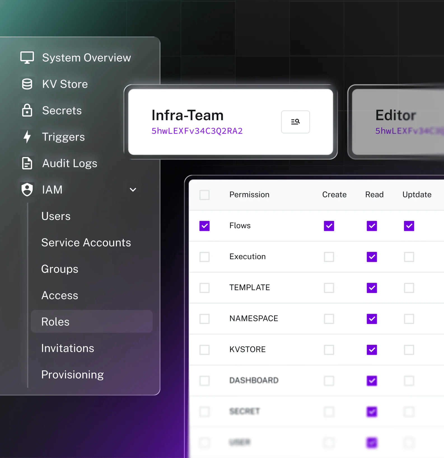Click the Audit Logs document icon
The width and height of the screenshot is (444, 458).
tap(27, 163)
